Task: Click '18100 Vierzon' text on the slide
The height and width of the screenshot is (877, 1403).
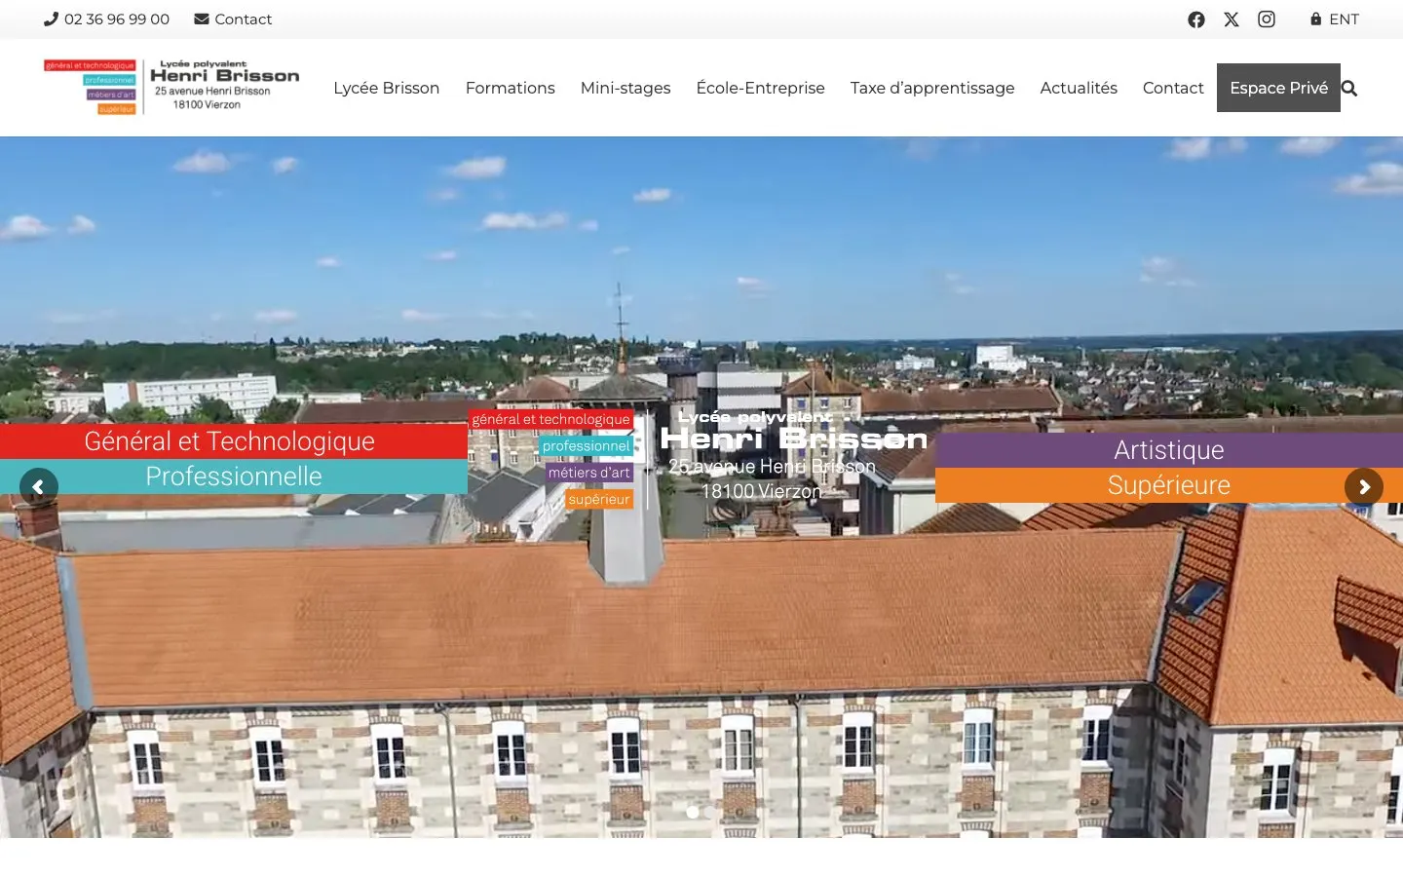Action: [x=761, y=491]
